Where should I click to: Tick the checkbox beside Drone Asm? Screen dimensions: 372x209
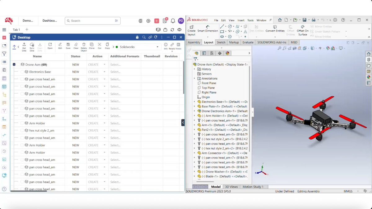(x=18, y=65)
